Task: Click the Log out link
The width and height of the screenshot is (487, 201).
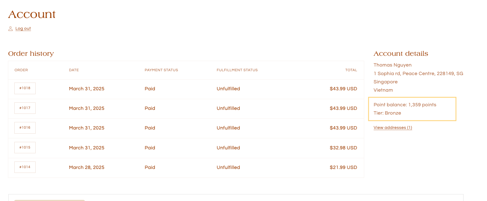Action: coord(23,28)
